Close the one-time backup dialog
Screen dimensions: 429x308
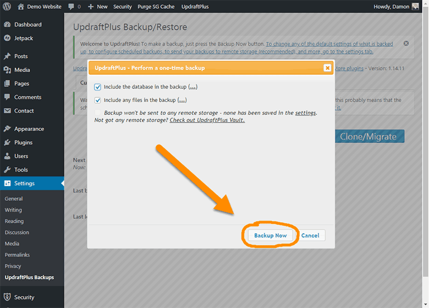click(x=327, y=68)
